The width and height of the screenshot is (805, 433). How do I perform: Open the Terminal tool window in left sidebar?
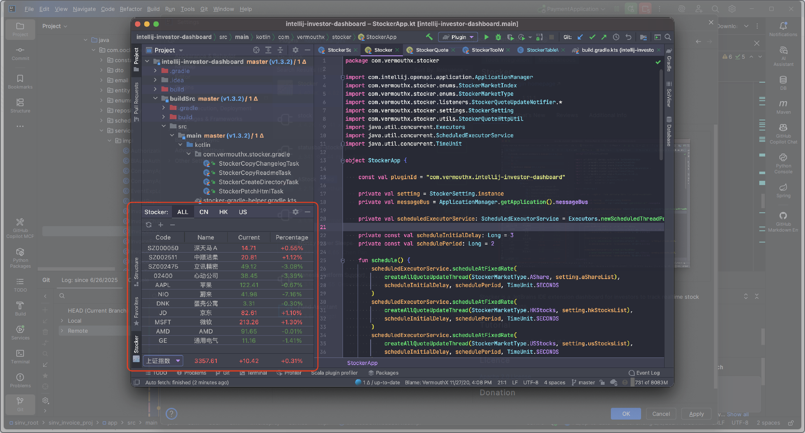(x=20, y=357)
